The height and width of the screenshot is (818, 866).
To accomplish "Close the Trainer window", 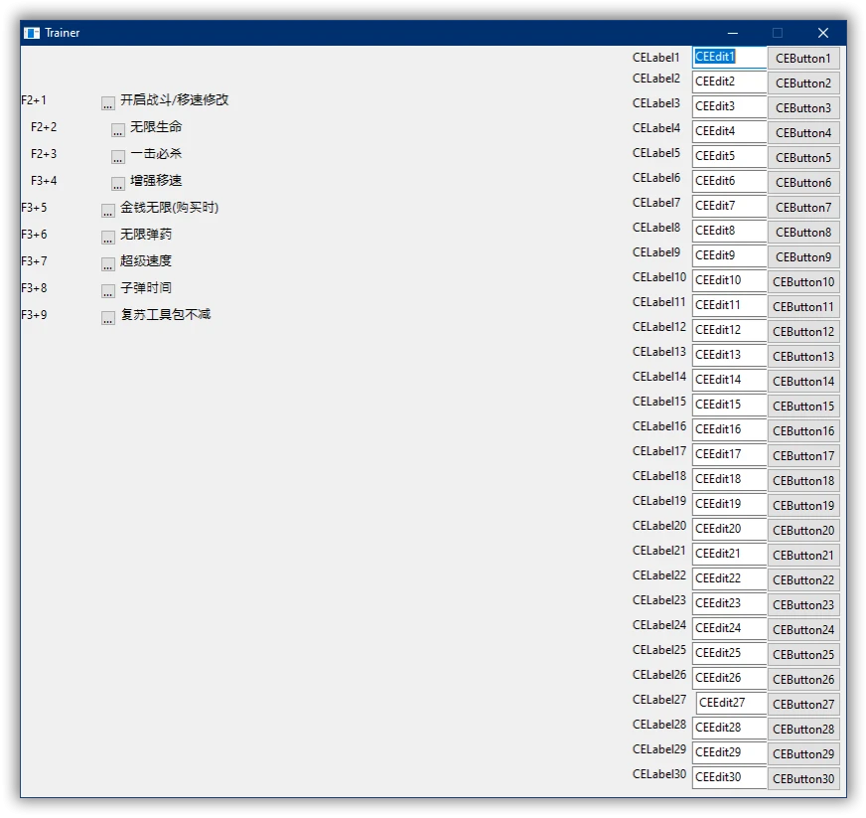I will (823, 33).
